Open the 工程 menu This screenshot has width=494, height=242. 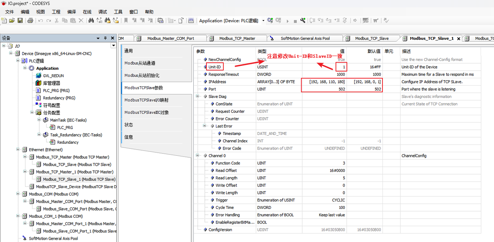pyautogui.click(x=56, y=12)
